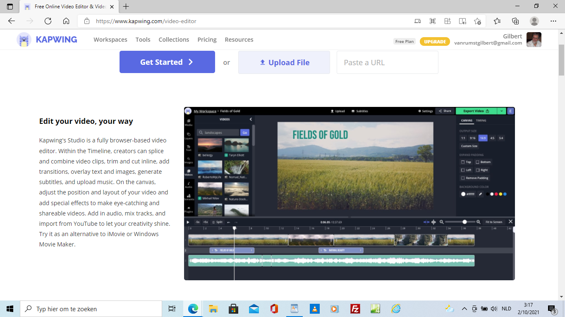565x317 pixels.
Task: Click the video editor preview screenshot
Action: pos(350,194)
